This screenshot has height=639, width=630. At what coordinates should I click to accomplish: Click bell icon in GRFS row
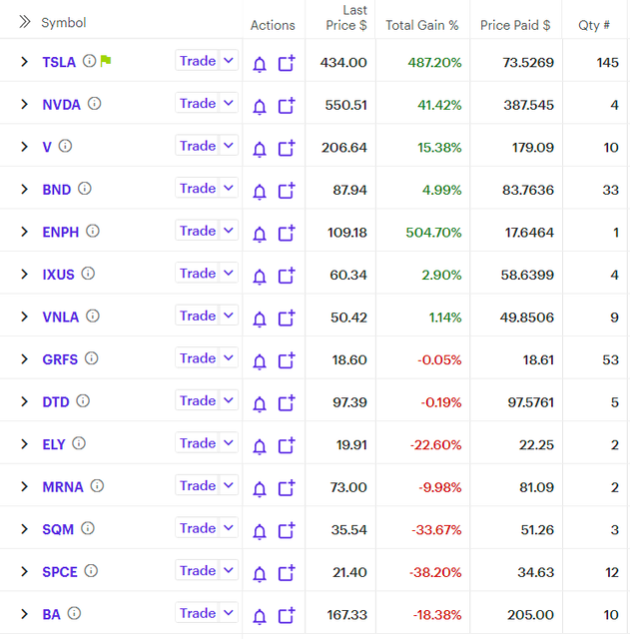point(260,361)
